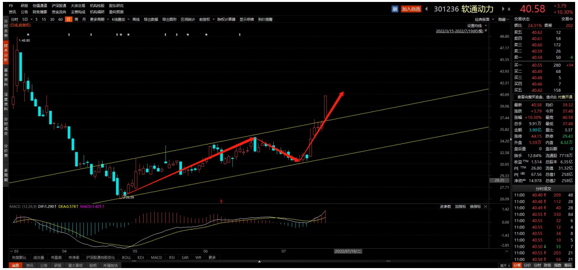This screenshot has width=578, height=270.
Task: Click the double-left arrow at timeline start
Action: tap(12, 251)
